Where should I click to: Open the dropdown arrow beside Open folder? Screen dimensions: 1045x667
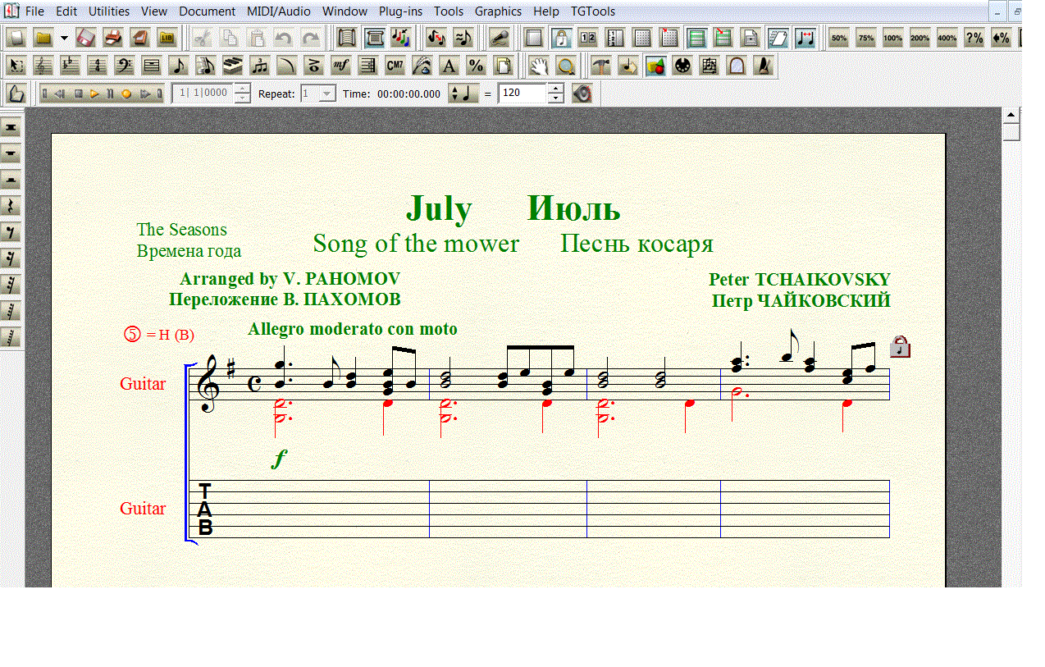64,38
